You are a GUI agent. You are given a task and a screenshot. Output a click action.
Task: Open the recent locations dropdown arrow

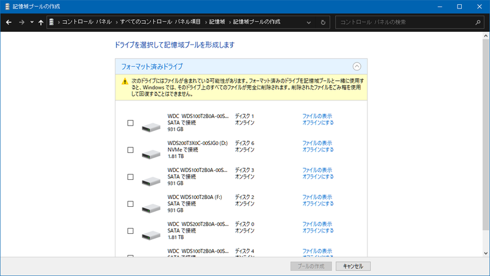[x=32, y=22]
